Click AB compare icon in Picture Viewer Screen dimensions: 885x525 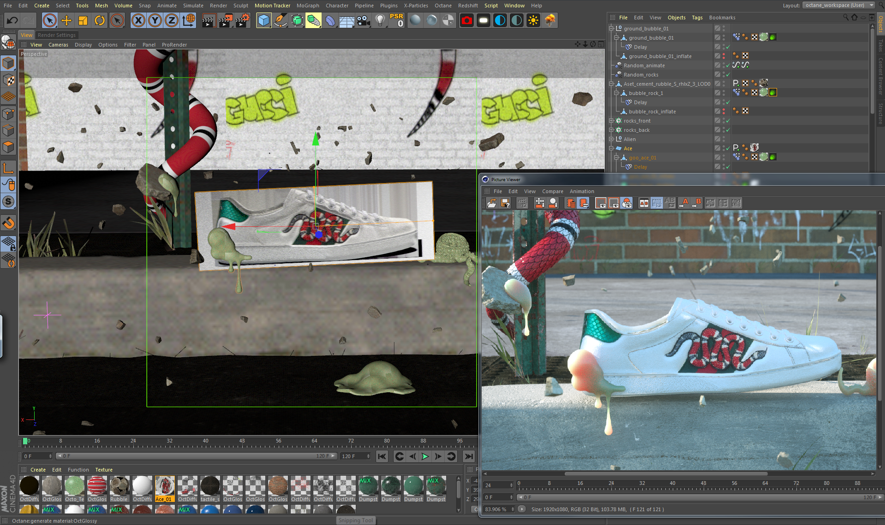pos(644,203)
